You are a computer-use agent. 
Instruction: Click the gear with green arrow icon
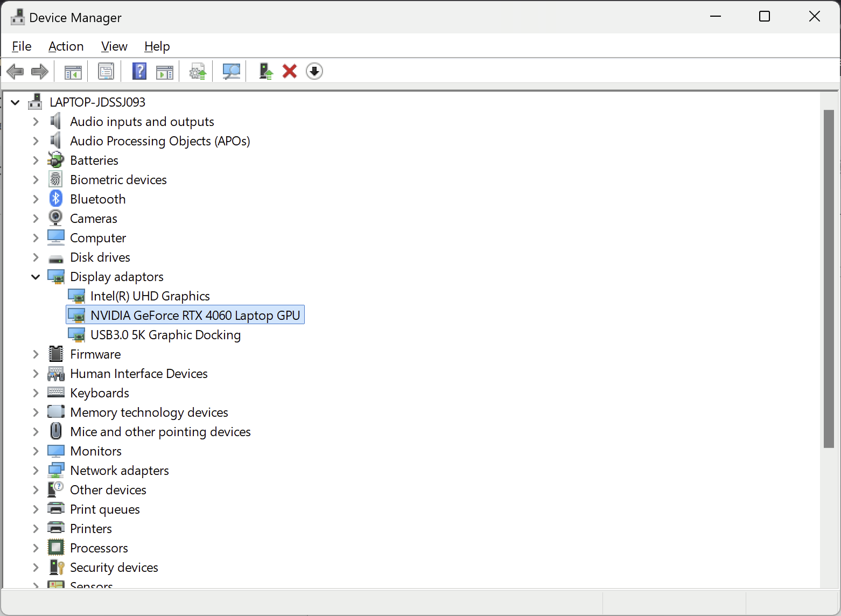198,71
